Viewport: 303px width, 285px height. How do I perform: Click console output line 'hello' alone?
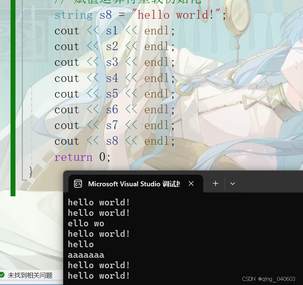pyautogui.click(x=81, y=244)
